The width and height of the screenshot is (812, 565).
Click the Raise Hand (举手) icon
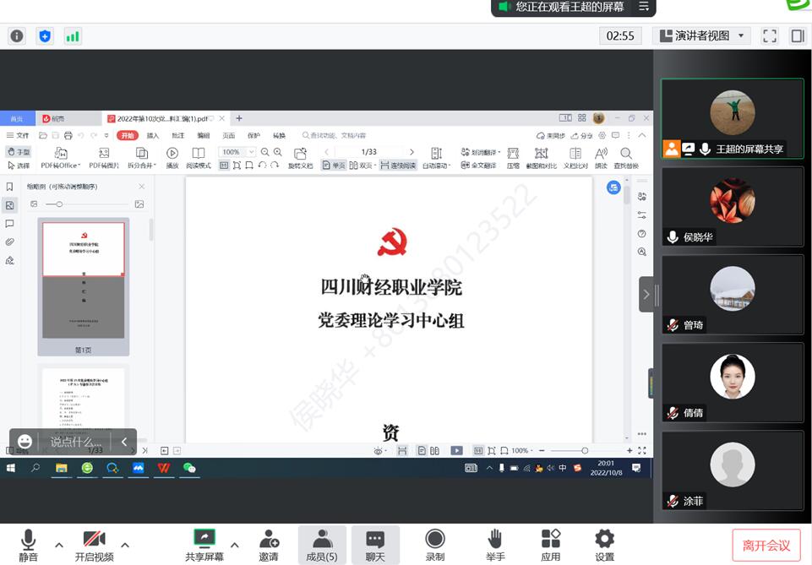[x=495, y=544]
